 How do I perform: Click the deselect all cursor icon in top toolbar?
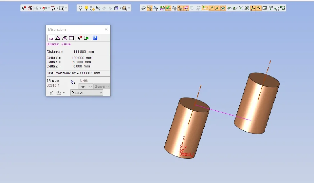(x=24, y=8)
